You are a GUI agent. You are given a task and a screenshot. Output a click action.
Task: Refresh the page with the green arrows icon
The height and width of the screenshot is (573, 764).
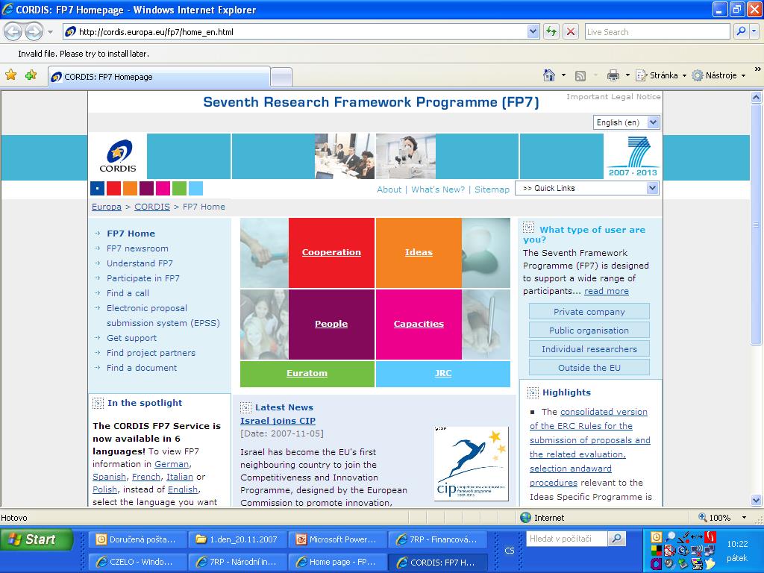coord(551,32)
